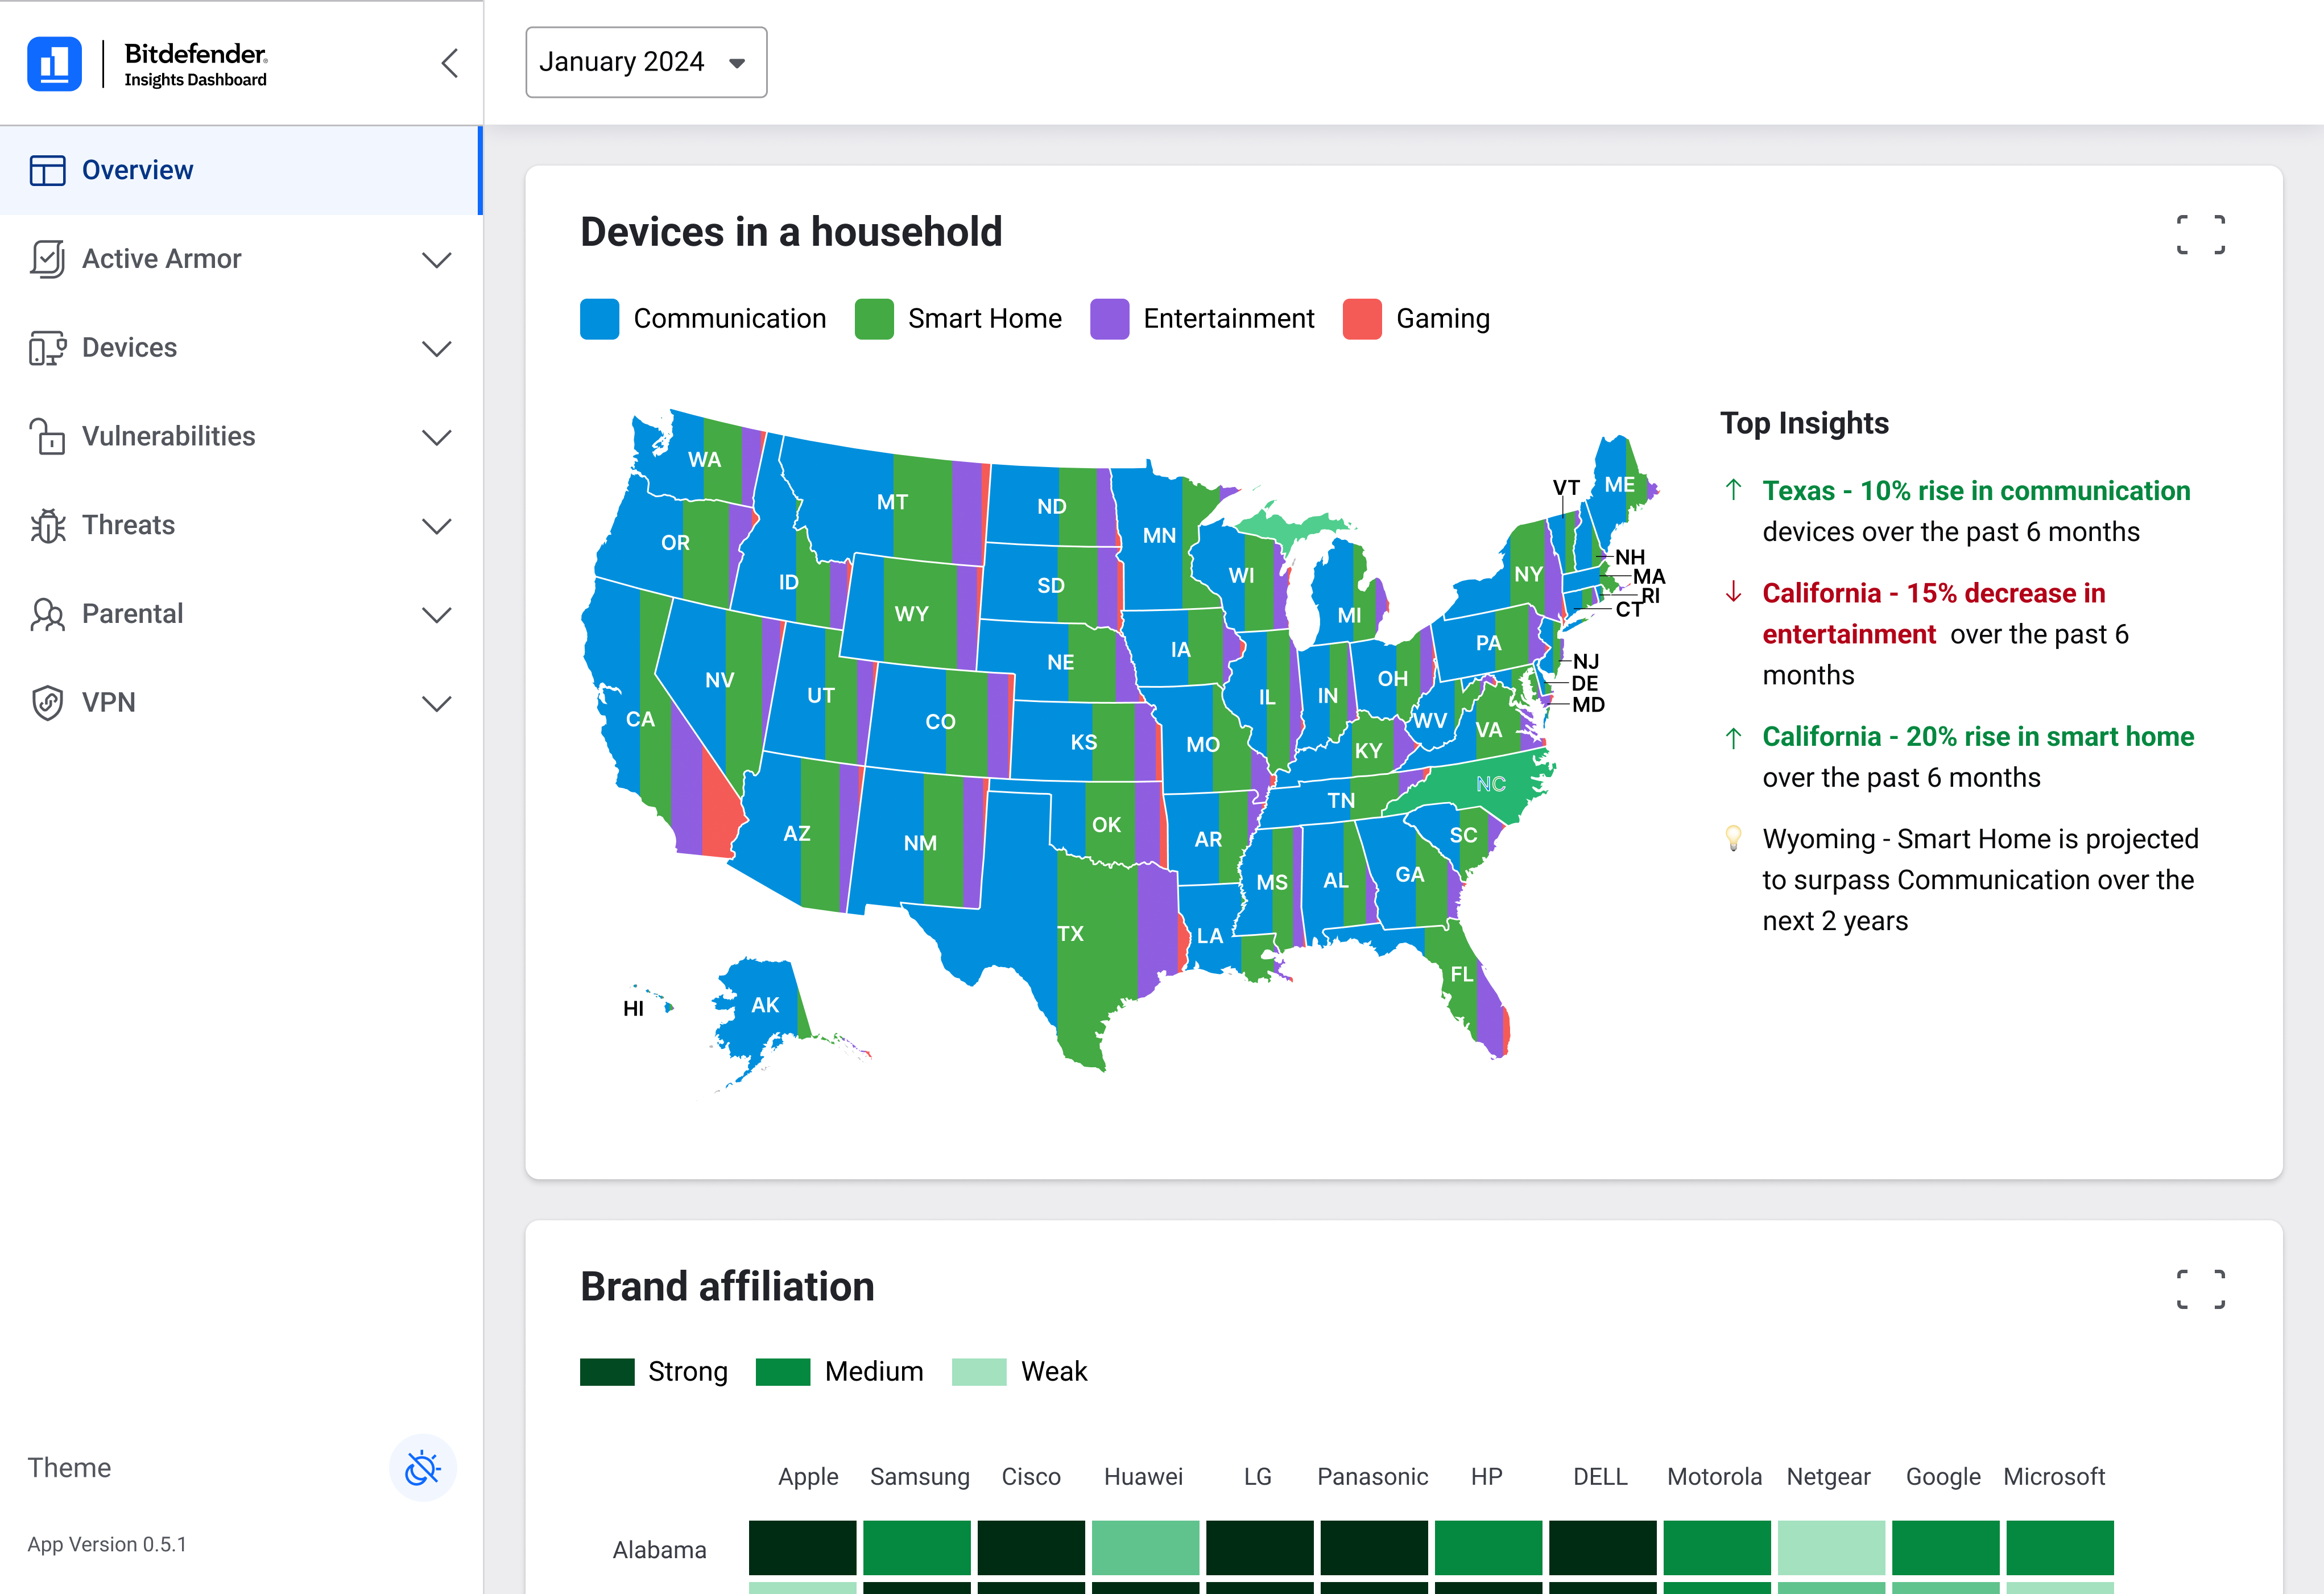Expand Devices in a household card fullscreen
Screen dimensions: 2324x1594
(2200, 234)
